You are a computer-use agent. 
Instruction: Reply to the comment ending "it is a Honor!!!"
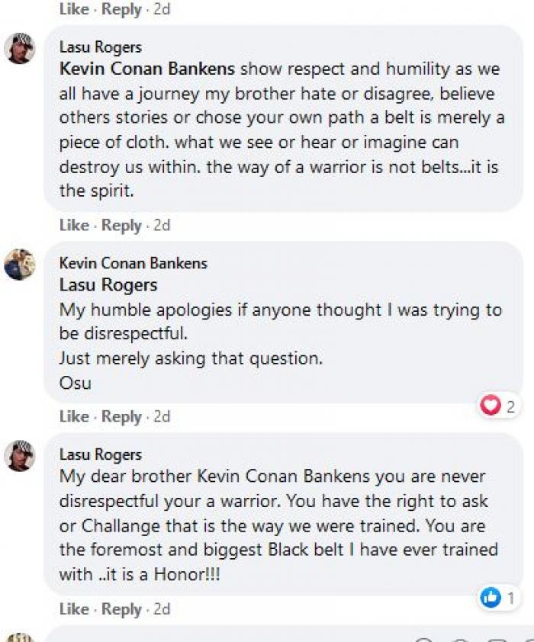point(121,608)
